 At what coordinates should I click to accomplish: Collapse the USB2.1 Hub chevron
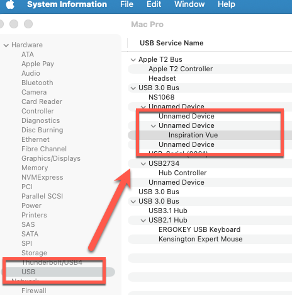pos(143,221)
